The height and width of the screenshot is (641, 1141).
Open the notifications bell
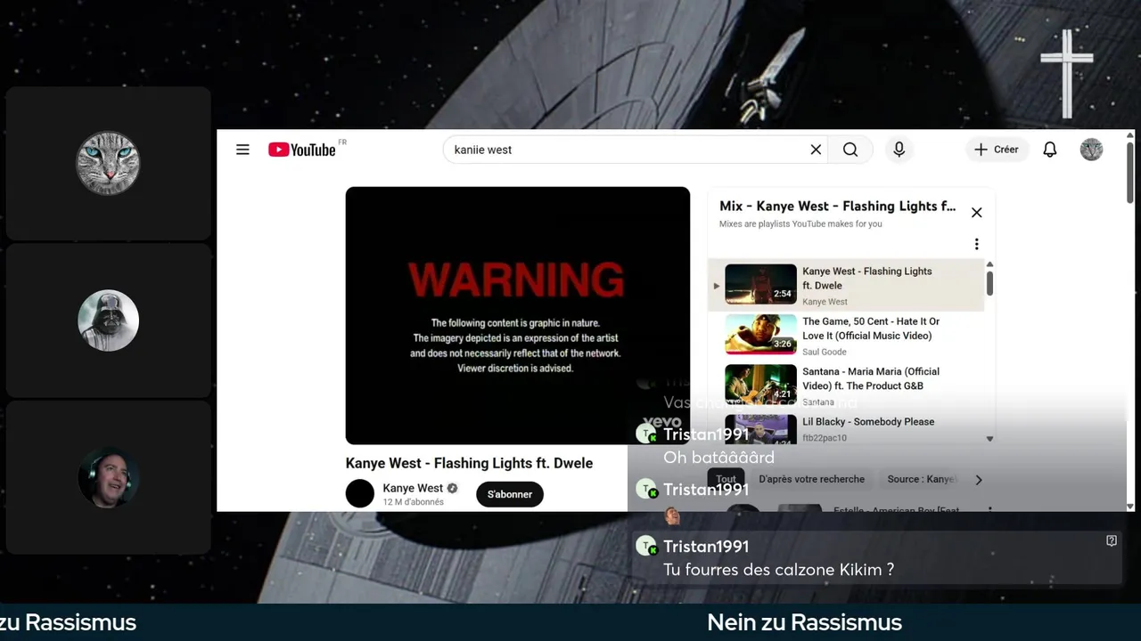(1050, 150)
